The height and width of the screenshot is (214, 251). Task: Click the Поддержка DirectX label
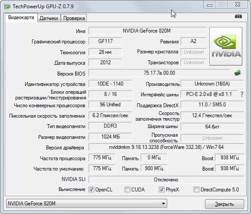pyautogui.click(x=158, y=105)
